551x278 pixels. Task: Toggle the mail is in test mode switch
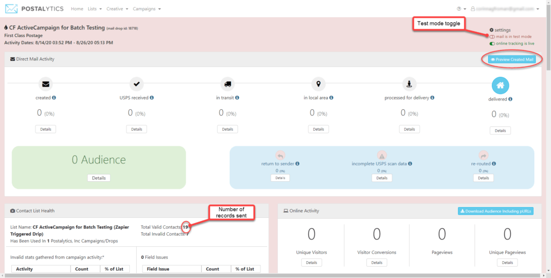point(492,37)
